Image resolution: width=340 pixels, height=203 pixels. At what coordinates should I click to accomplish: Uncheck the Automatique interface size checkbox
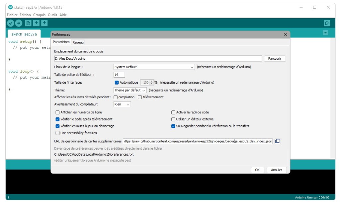(117, 82)
